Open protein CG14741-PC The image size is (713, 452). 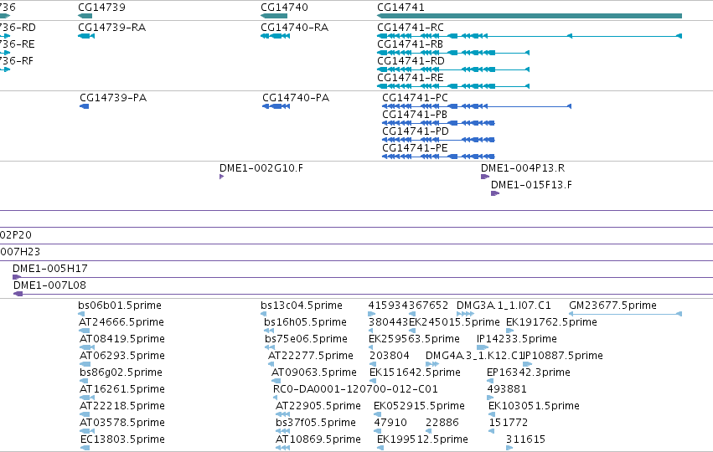(415, 98)
